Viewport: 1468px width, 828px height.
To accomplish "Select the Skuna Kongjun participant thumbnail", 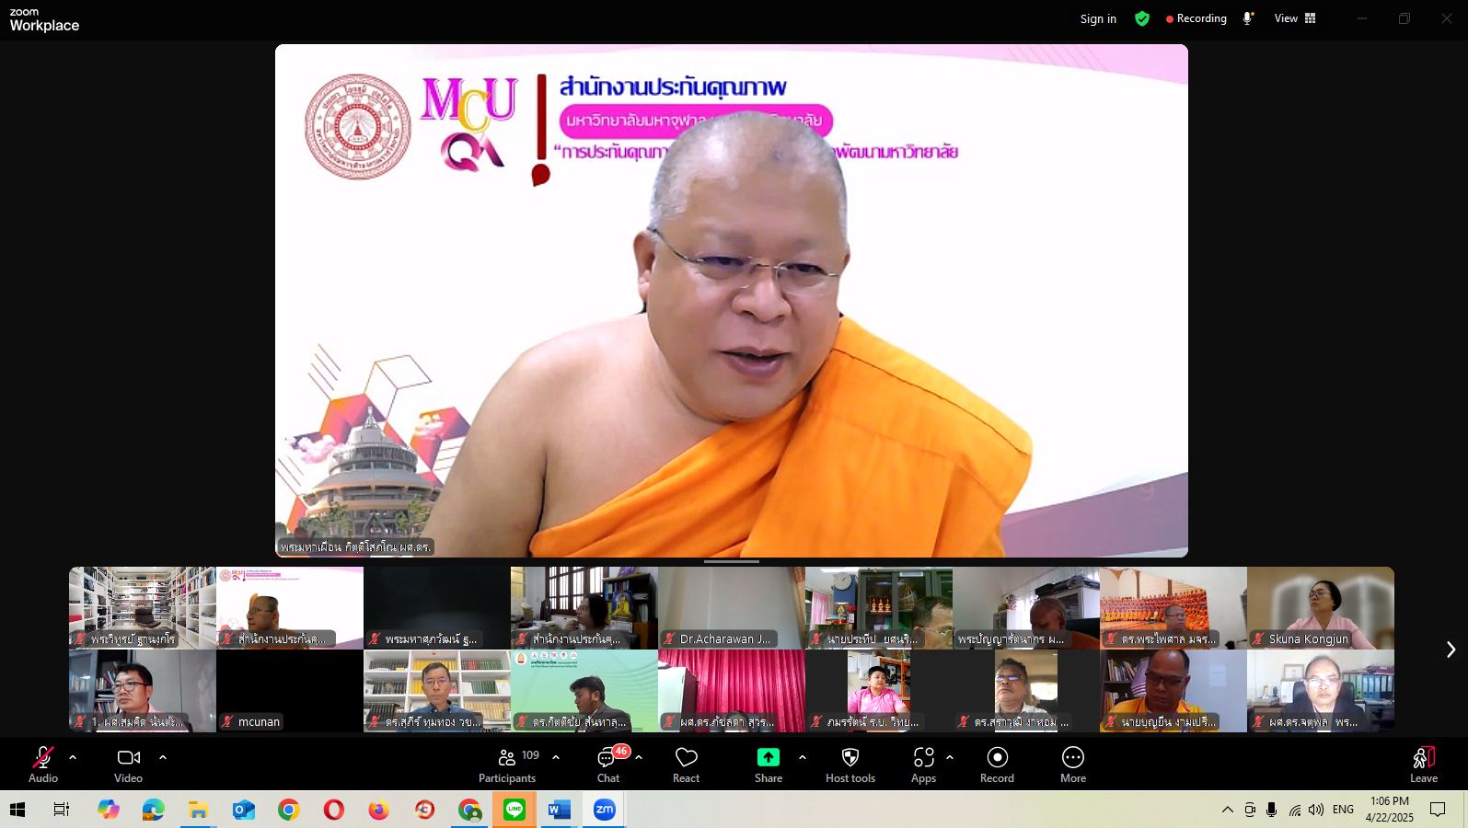I will 1321,608.
